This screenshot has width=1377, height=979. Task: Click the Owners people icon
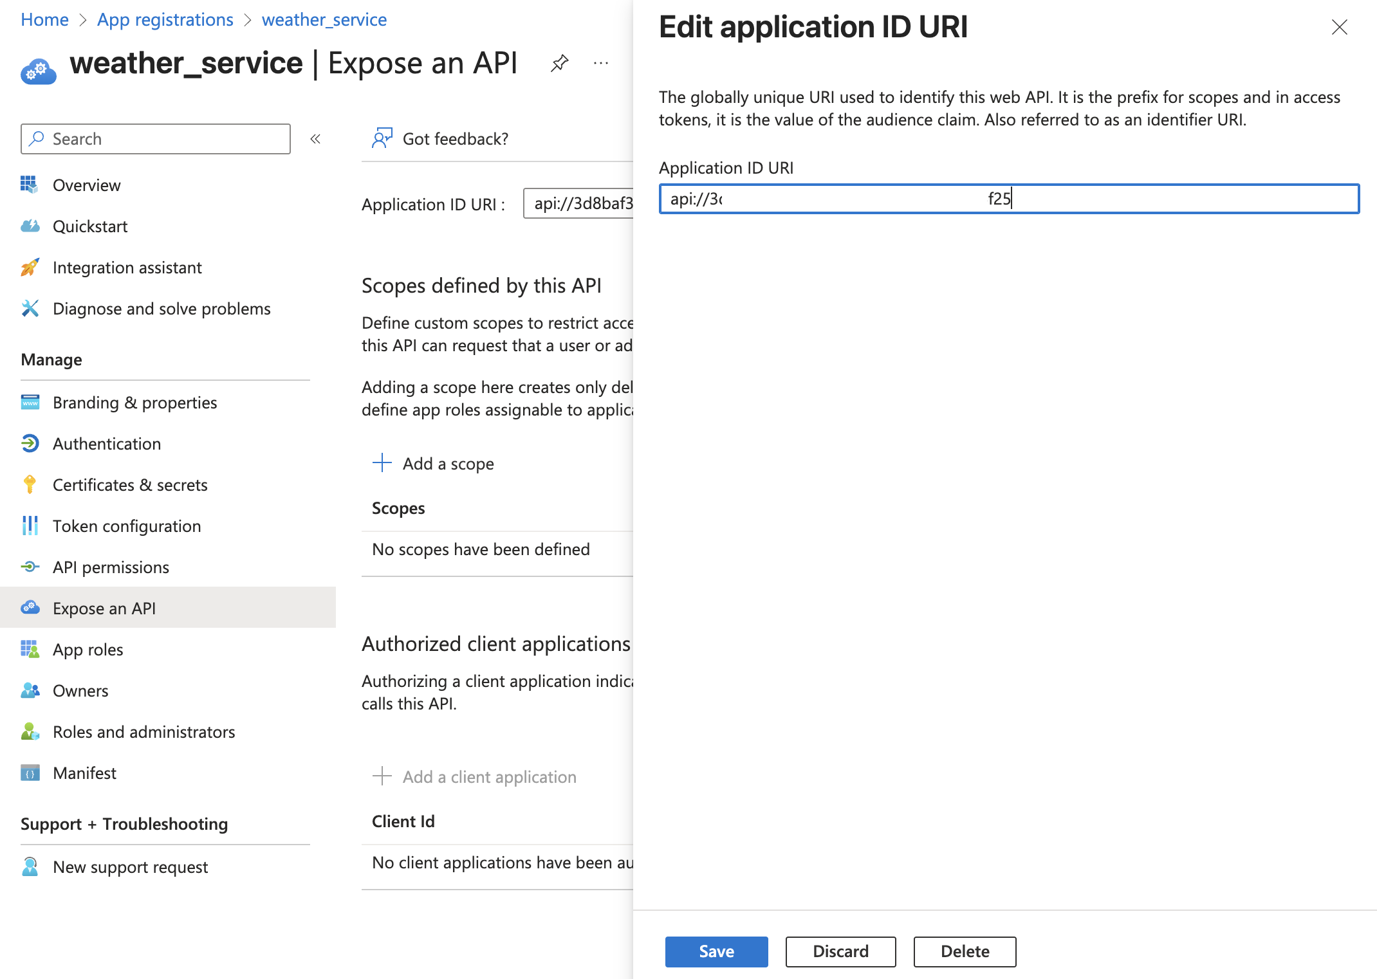pos(30,690)
